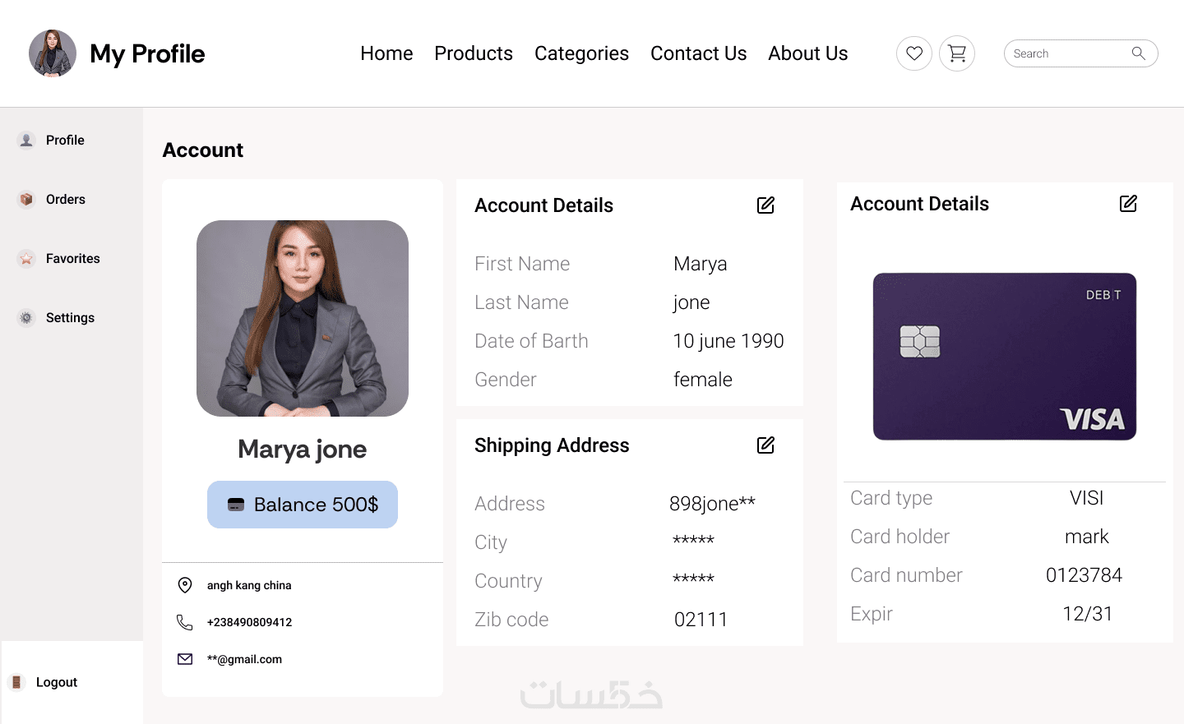Image resolution: width=1184 pixels, height=724 pixels.
Task: Open Settings from the sidebar
Action: (x=70, y=318)
